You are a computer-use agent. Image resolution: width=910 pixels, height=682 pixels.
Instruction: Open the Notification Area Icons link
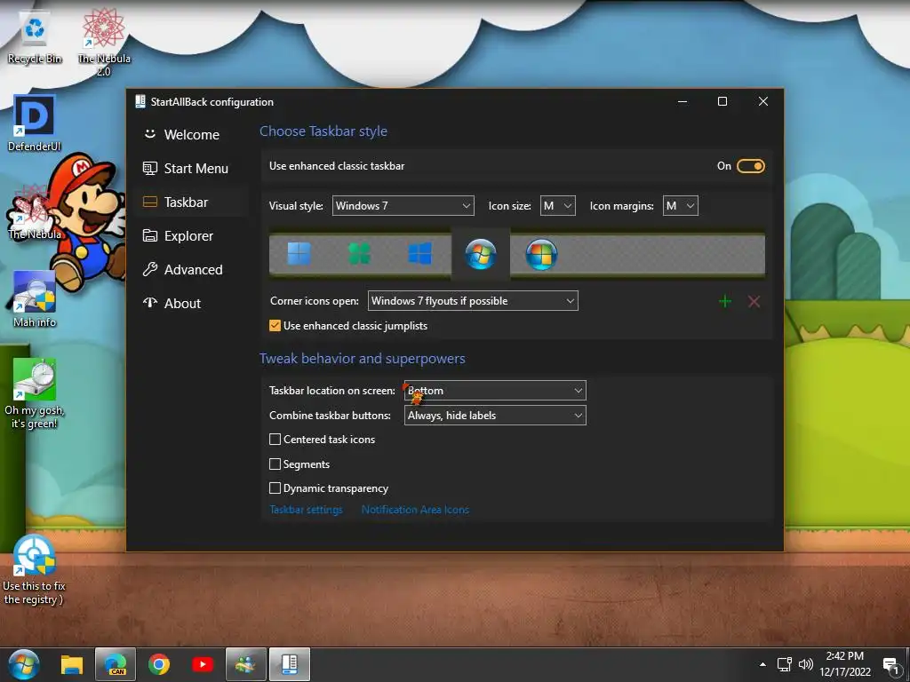point(415,510)
